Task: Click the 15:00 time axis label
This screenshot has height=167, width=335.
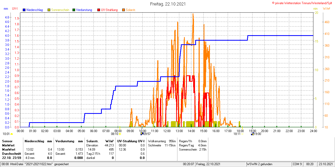Action: pyautogui.click(x=203, y=131)
